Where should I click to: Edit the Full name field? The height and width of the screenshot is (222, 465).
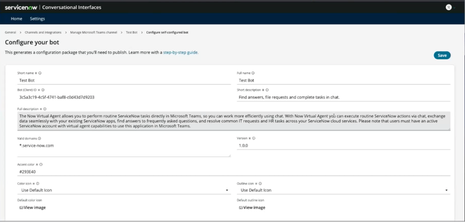tap(343, 80)
